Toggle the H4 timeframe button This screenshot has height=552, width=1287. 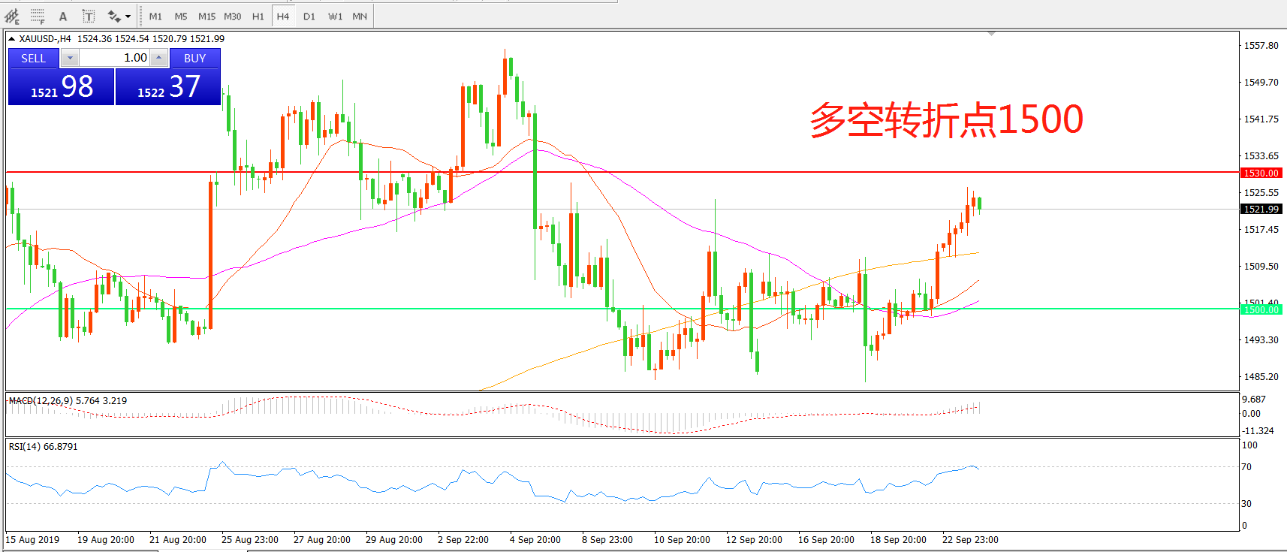click(x=283, y=16)
